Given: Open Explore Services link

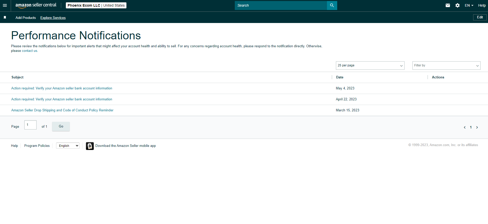Looking at the screenshot, I should (53, 18).
